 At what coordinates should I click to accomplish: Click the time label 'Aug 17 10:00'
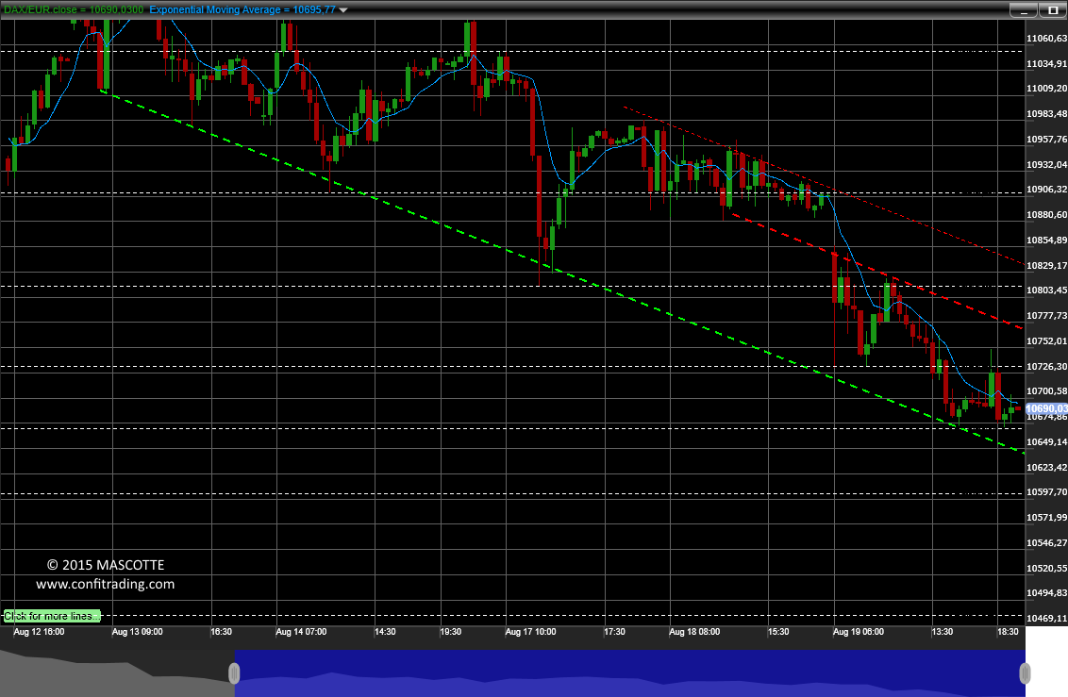tap(530, 632)
